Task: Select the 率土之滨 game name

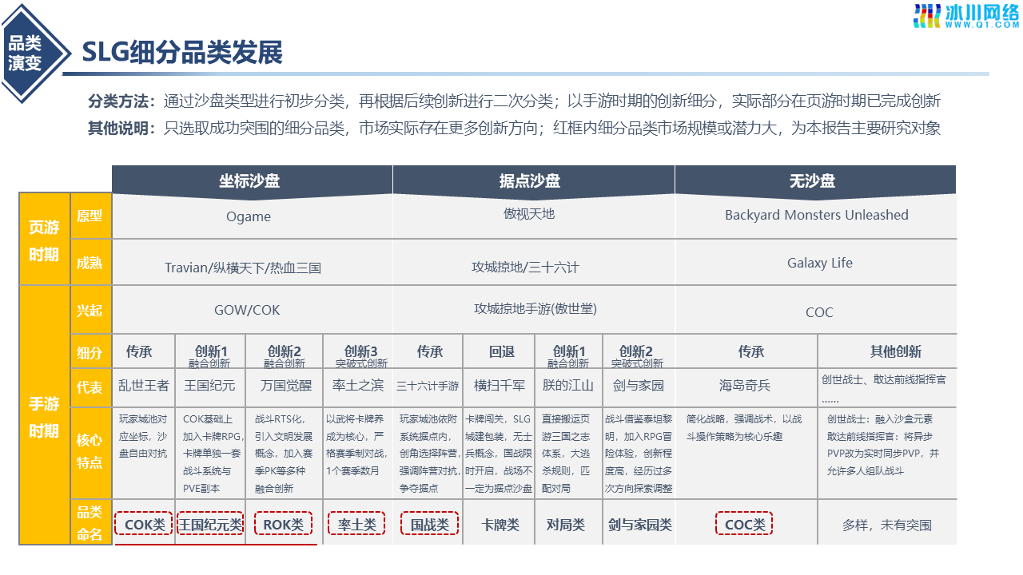Action: pos(358,385)
